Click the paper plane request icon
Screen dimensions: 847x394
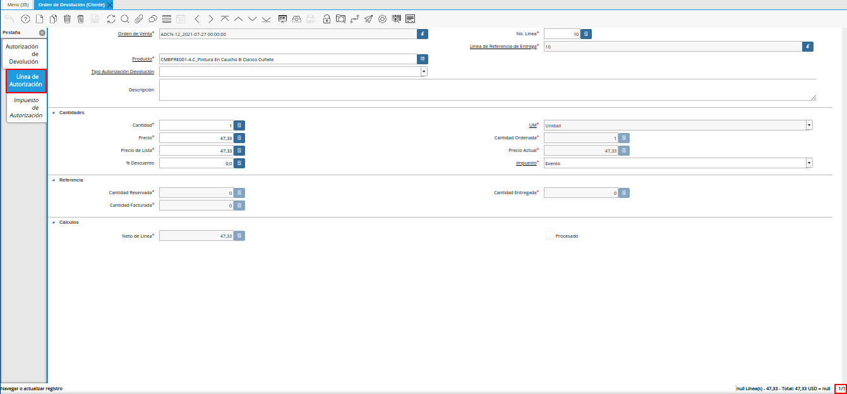(x=368, y=19)
